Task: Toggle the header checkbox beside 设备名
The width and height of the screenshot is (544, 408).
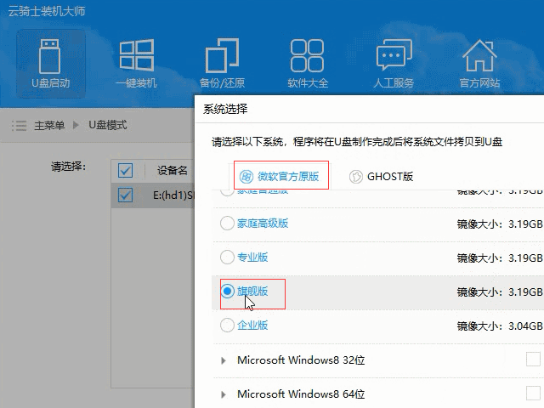Action: pos(125,170)
